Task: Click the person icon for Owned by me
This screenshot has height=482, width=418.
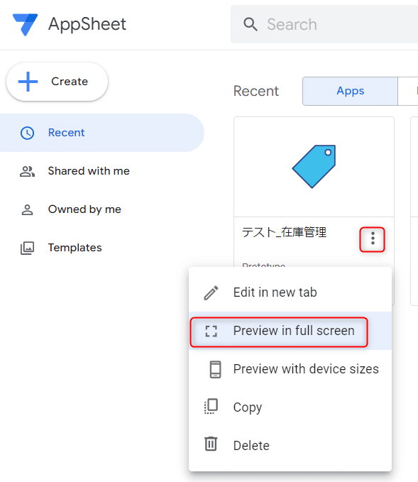Action: [x=28, y=209]
